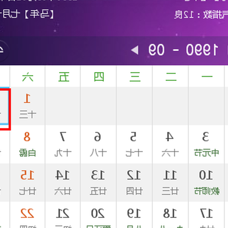
Task: Choose orange day 15 with lunar 廿七
Action: coord(27,183)
